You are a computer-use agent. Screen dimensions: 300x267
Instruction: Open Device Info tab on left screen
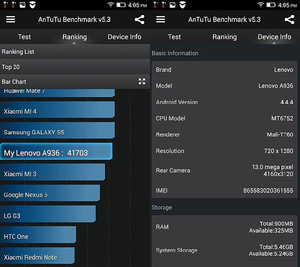[x=125, y=37]
